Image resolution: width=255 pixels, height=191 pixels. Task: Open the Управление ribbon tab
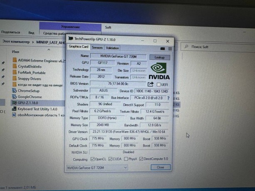point(70,27)
